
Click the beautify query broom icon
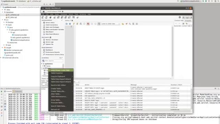126,24
